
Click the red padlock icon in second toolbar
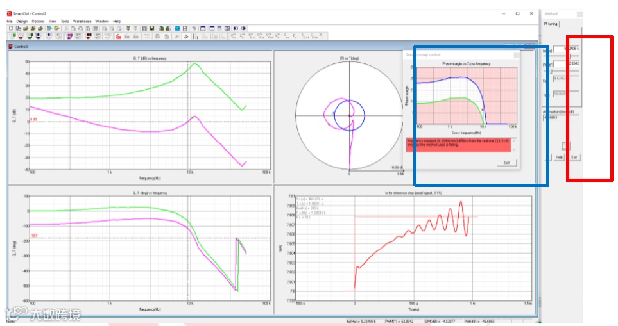click(x=118, y=36)
